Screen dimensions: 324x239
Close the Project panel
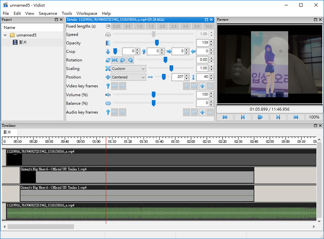pyautogui.click(x=62, y=20)
